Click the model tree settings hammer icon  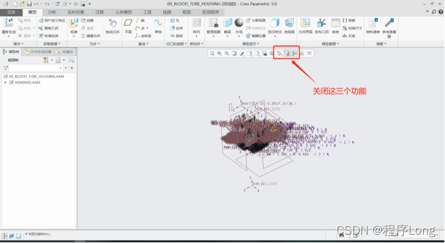46,60
